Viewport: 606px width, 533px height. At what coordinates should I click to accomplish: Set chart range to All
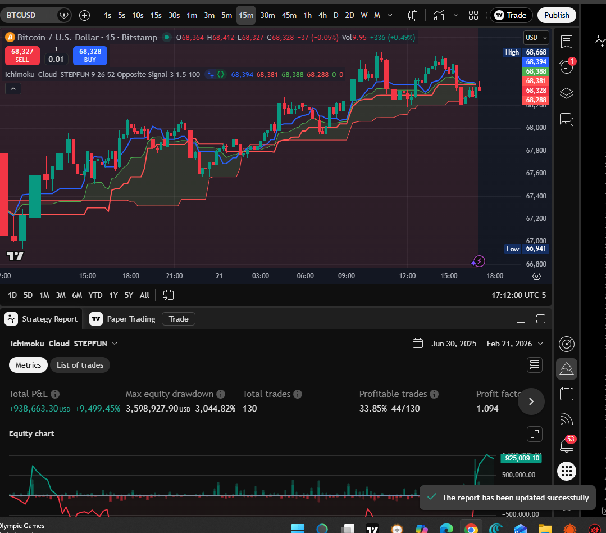point(144,296)
